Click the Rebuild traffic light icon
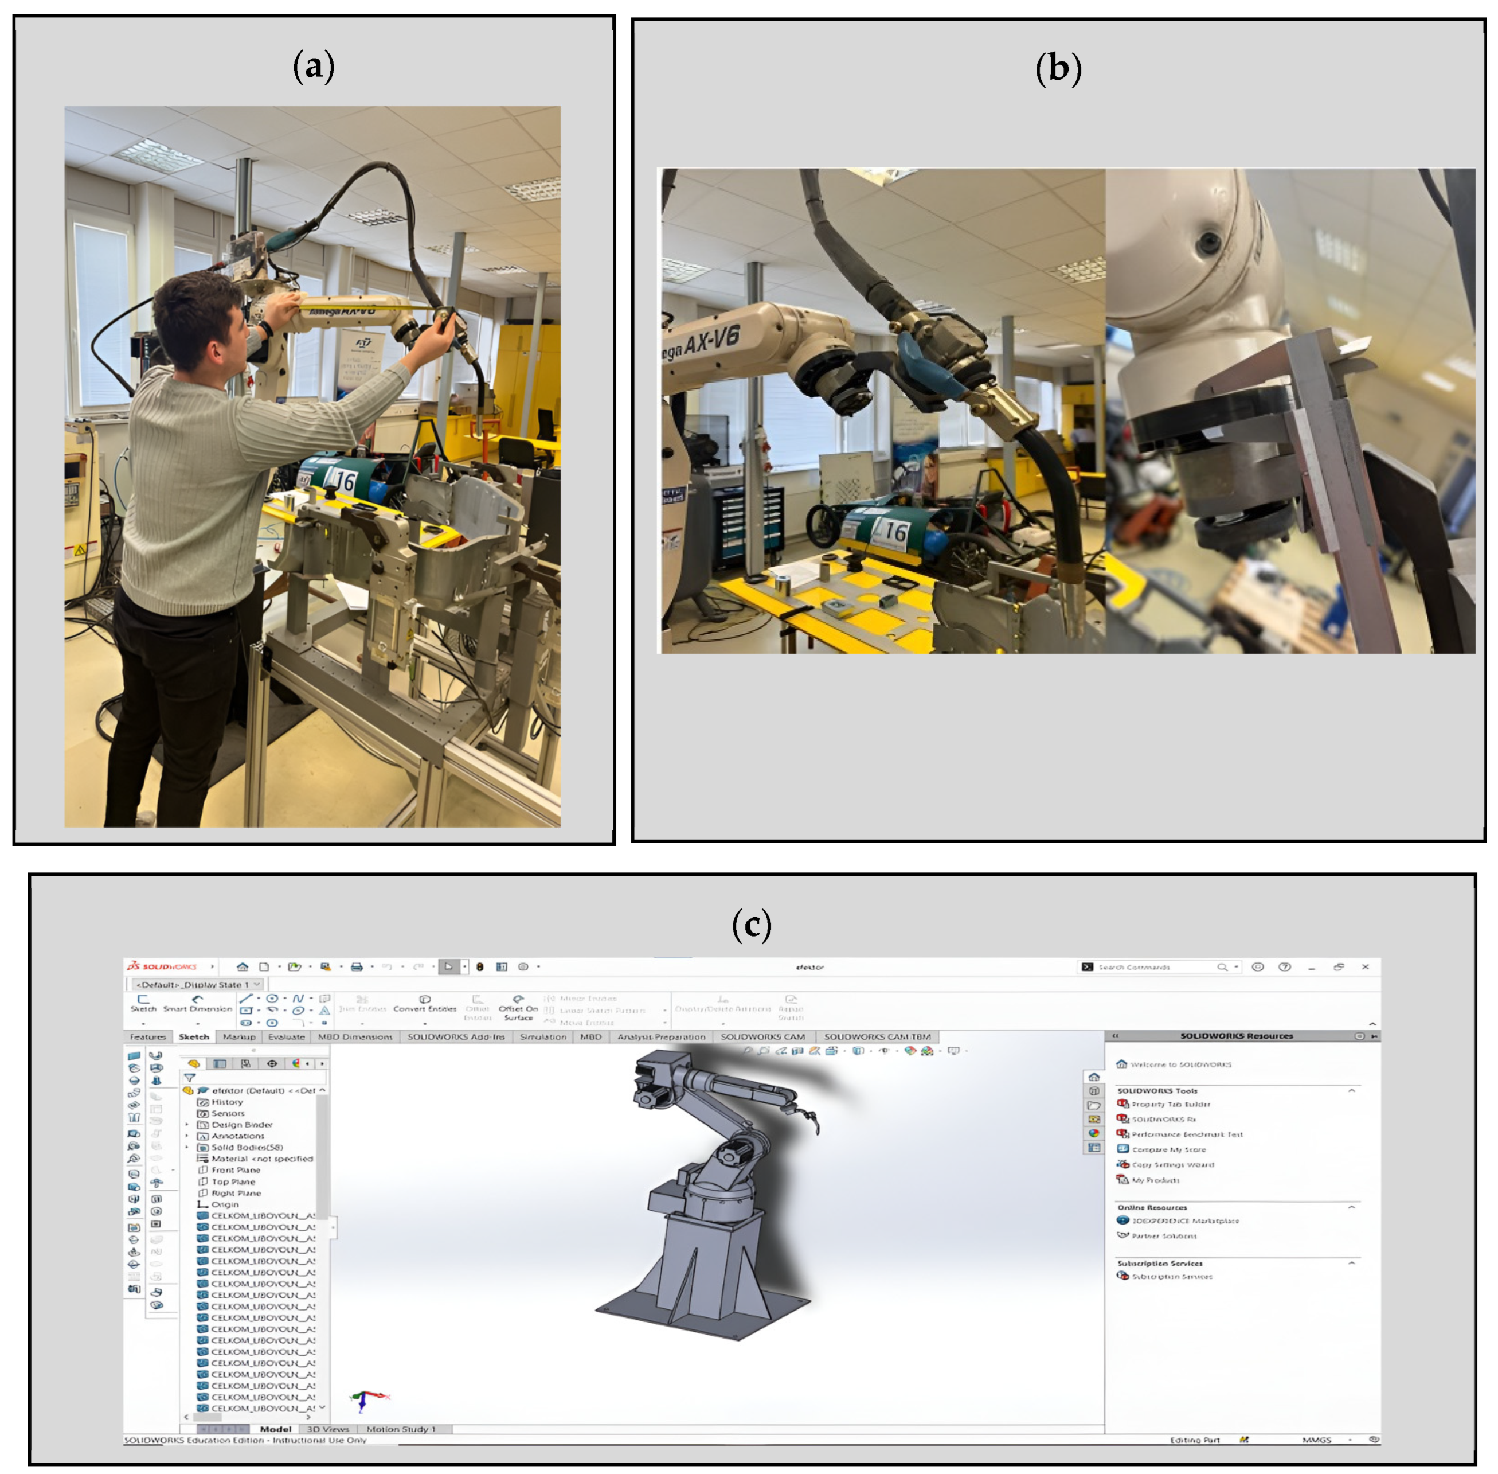Viewport: 1498px width, 1474px height. coord(480,966)
